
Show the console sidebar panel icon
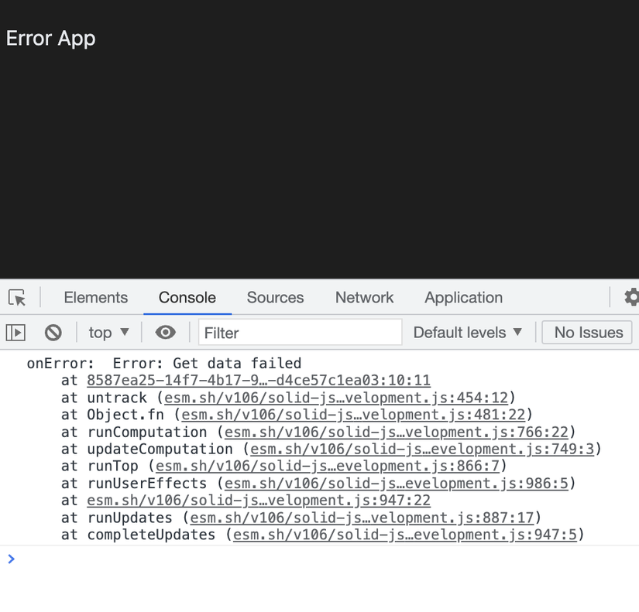16,333
